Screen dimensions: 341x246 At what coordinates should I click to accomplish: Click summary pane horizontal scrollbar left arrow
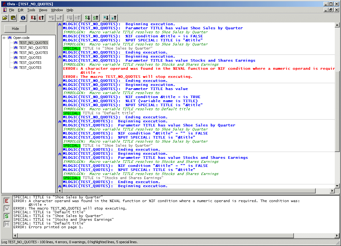coord(15,236)
